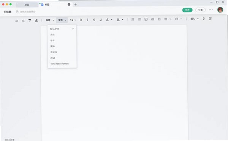This screenshot has height=141, width=228.
Task: Start voice input with the microphone icon
Action: coord(204,19)
